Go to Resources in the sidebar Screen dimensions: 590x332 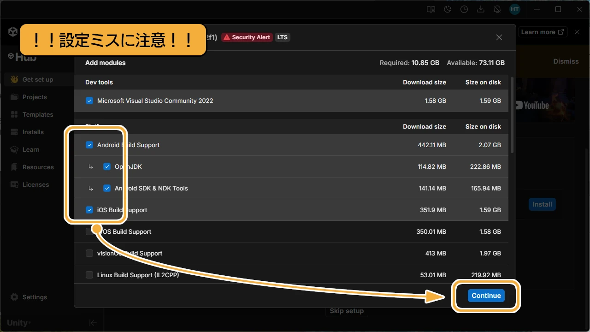(38, 167)
